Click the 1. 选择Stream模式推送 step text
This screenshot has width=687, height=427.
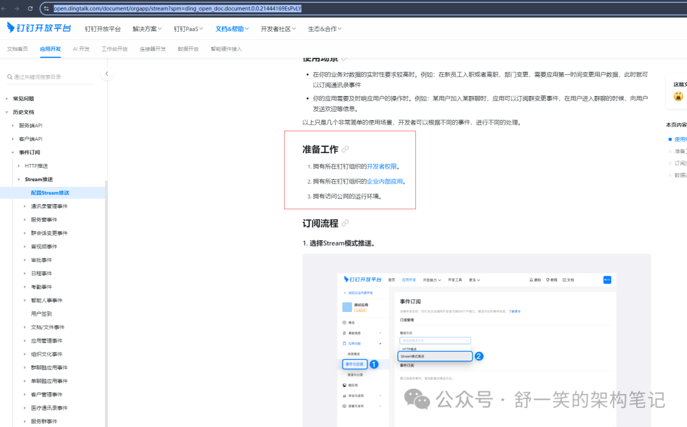tap(339, 243)
